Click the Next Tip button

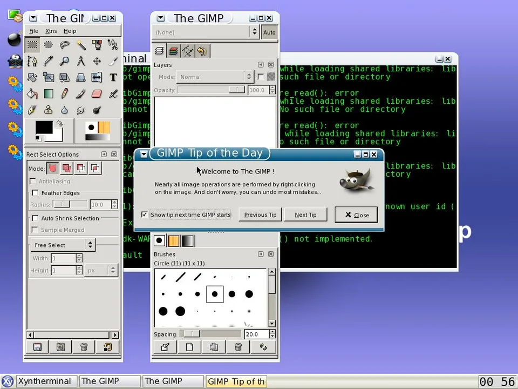[305, 214]
